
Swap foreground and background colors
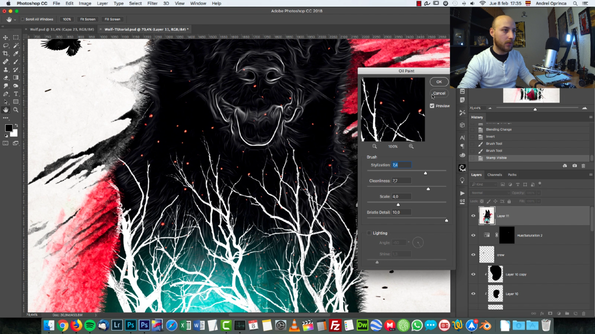pyautogui.click(x=16, y=125)
